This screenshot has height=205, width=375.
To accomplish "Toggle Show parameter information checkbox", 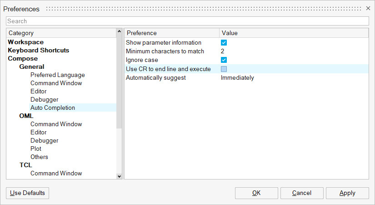I will click(224, 43).
